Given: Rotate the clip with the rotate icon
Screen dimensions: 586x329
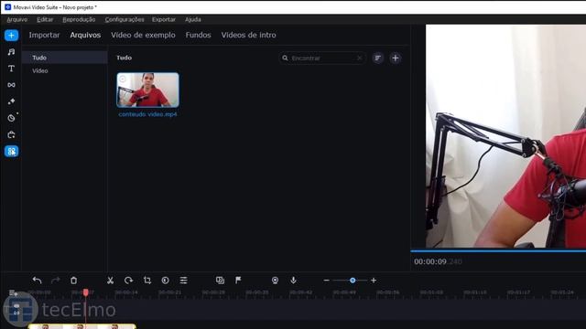Looking at the screenshot, I should (128, 281).
